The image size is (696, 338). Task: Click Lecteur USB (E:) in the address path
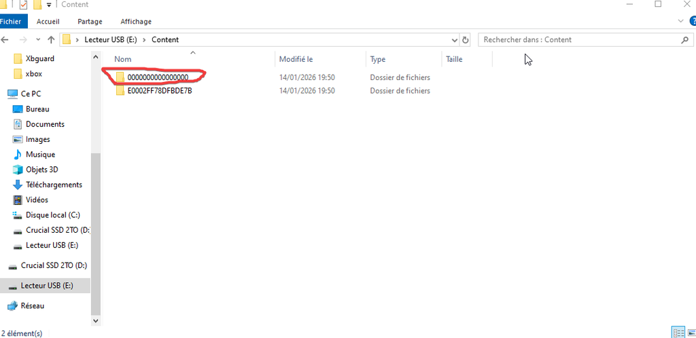point(110,40)
